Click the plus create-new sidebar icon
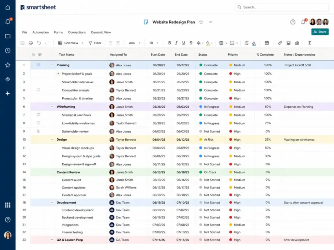Viewport: 334px width, 250px height. pos(8,93)
